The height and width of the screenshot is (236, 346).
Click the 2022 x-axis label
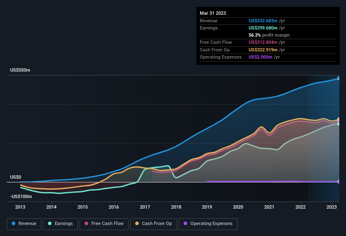[300, 207]
